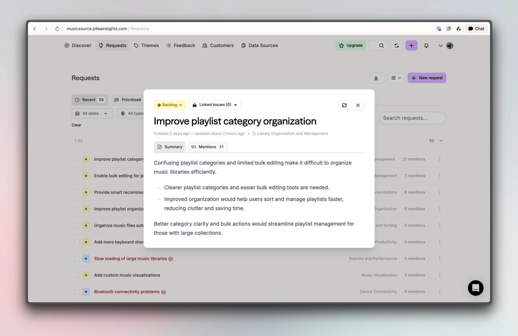Open search with the magnifier icon
This screenshot has width=518, height=336.
381,46
